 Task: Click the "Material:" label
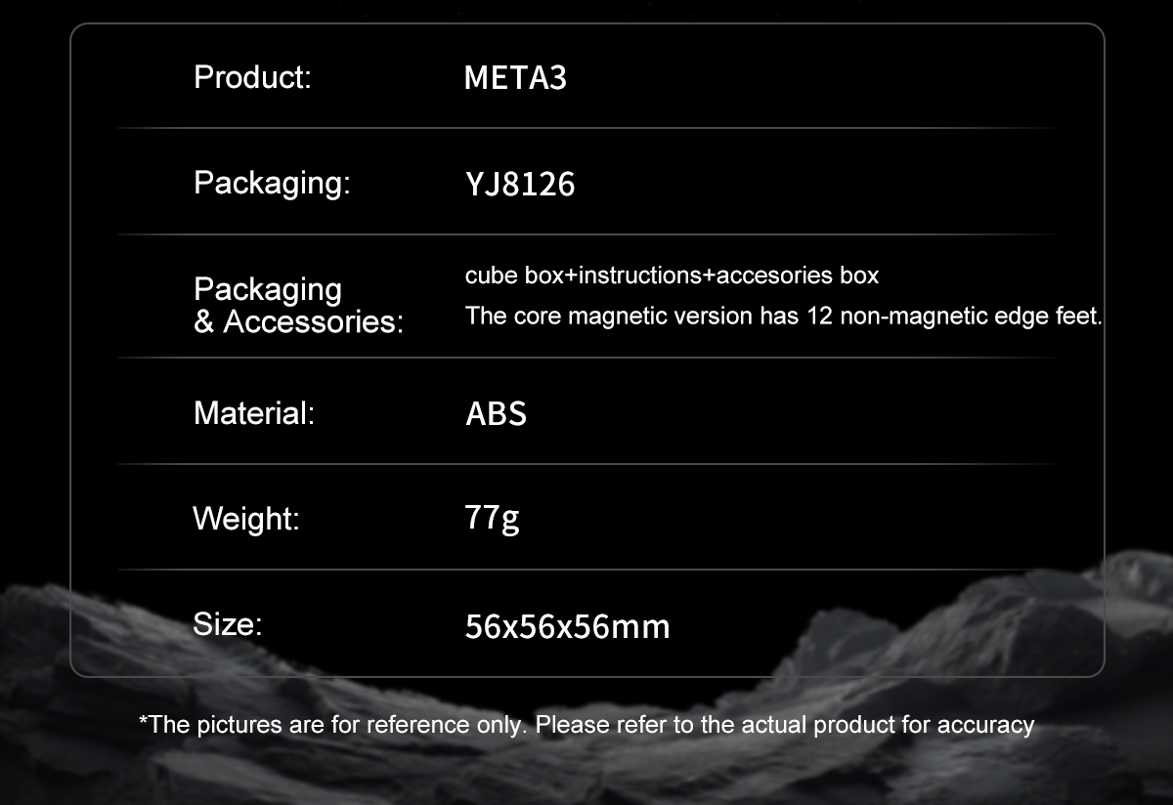(254, 413)
